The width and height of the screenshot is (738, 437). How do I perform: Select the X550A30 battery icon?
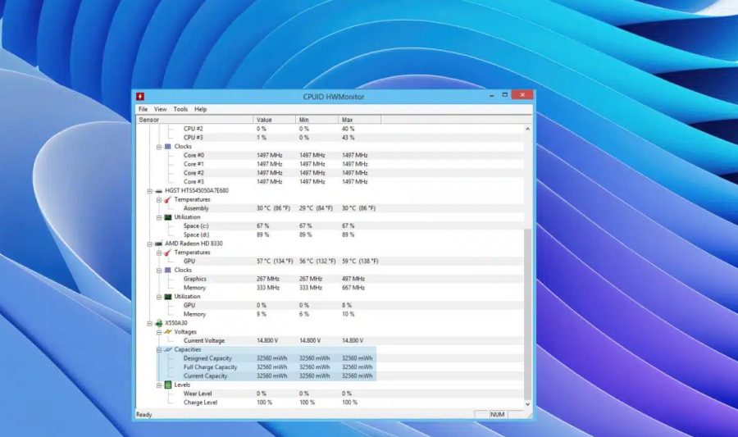pos(159,323)
